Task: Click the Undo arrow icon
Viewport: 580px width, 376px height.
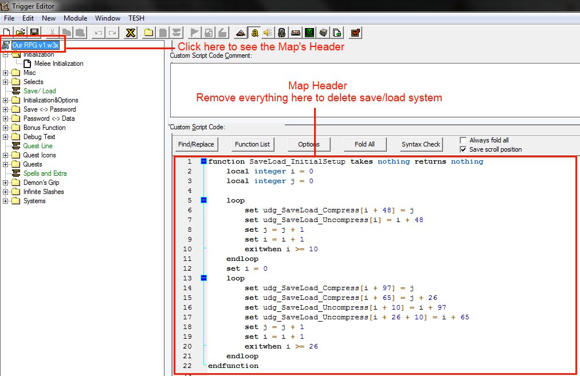Action: click(x=98, y=33)
